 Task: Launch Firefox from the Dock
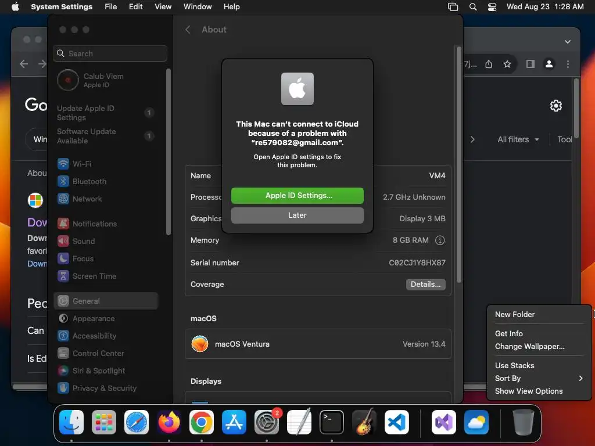coord(169,422)
